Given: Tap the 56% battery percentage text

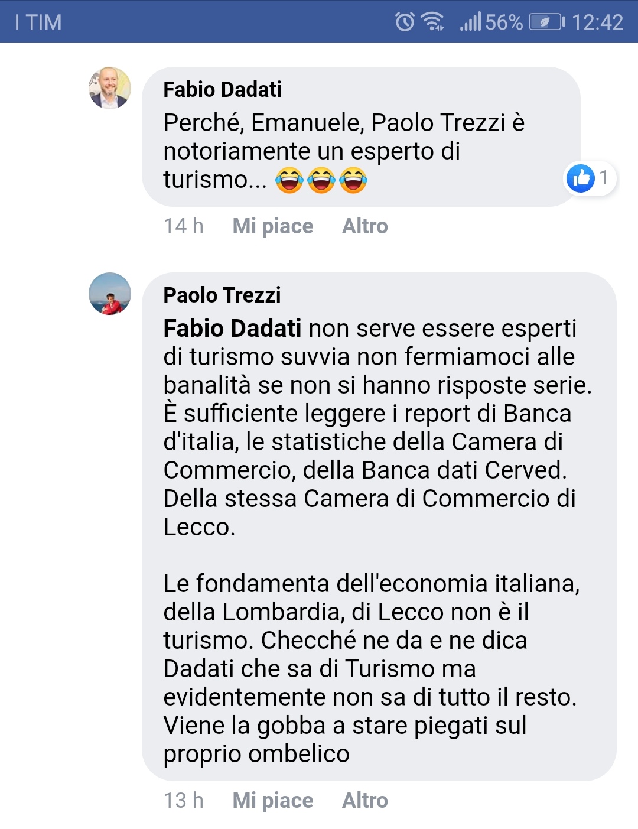Looking at the screenshot, I should coord(504,22).
